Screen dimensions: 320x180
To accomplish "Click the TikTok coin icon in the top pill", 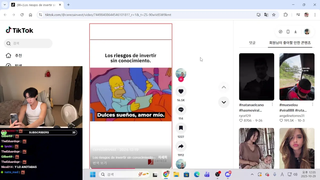I will coord(280,32).
